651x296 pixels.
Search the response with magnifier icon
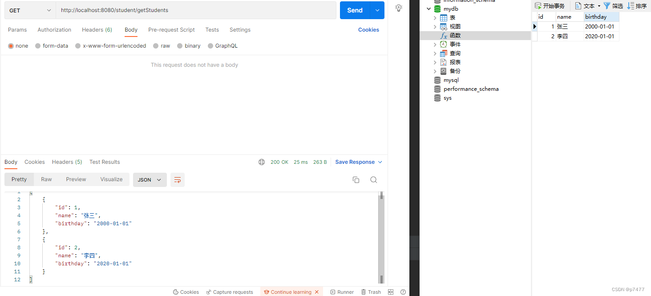(x=374, y=180)
